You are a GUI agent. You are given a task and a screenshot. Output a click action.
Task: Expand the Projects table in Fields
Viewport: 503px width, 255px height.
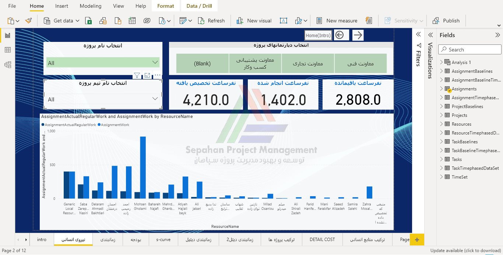442,115
